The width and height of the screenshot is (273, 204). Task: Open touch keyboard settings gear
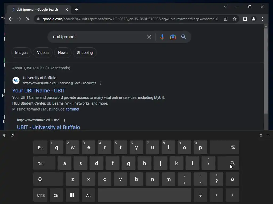coord(5,135)
